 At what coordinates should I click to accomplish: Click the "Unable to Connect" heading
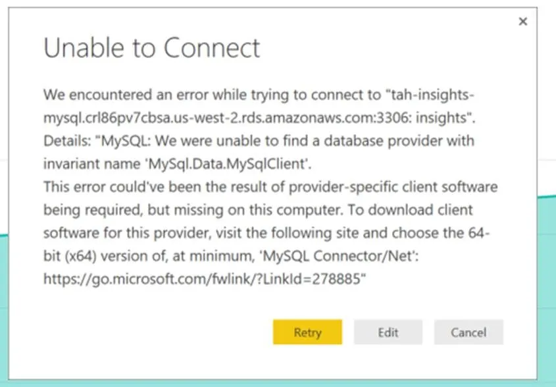tap(152, 47)
